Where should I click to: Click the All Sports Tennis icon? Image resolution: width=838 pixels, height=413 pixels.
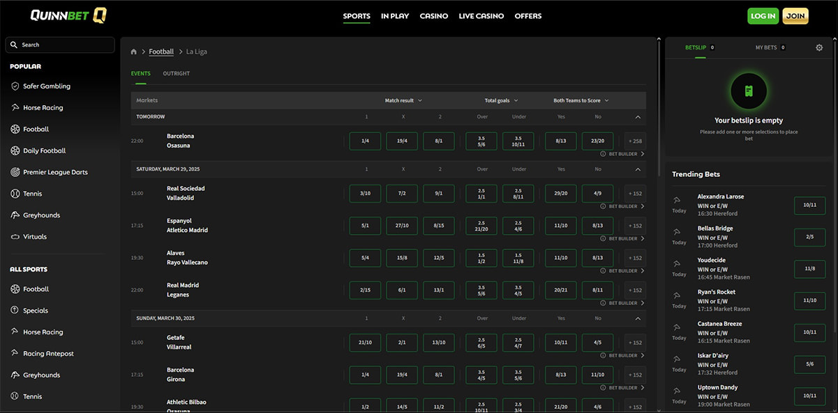click(15, 396)
